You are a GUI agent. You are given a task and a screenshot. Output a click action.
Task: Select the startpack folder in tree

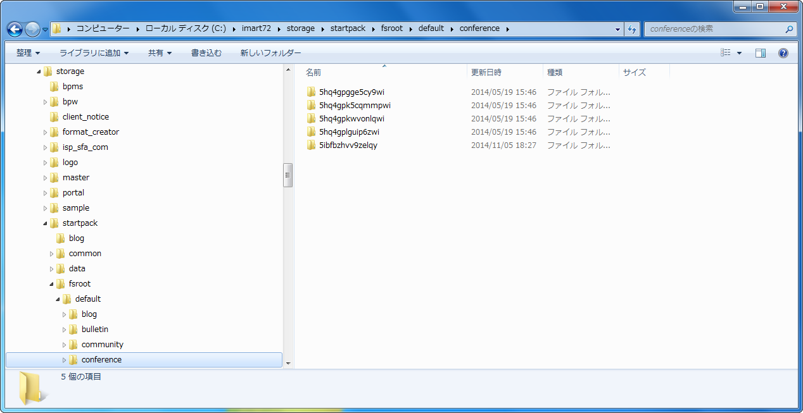80,223
